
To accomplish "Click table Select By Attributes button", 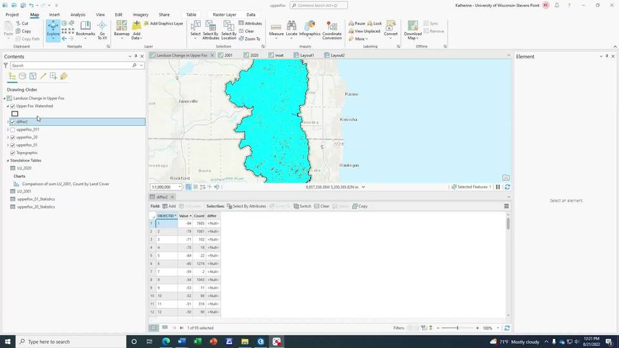I will point(246,206).
